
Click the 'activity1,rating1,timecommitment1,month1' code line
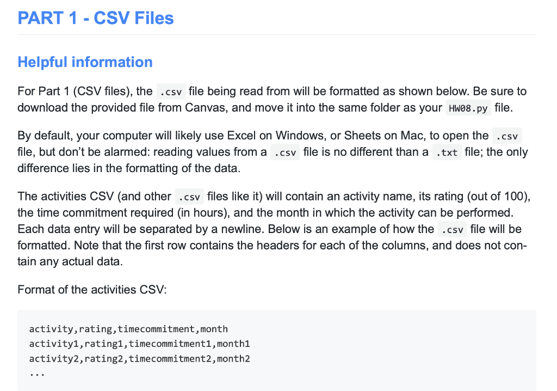[140, 344]
